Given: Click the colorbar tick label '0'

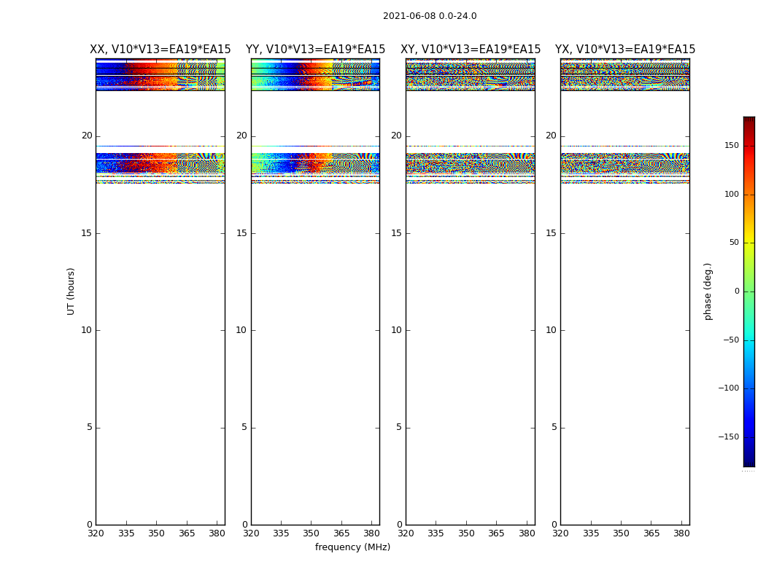Looking at the screenshot, I should pyautogui.click(x=737, y=291).
